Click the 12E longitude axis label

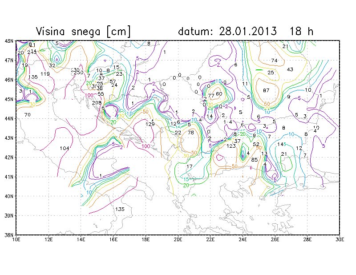[x=49, y=239]
